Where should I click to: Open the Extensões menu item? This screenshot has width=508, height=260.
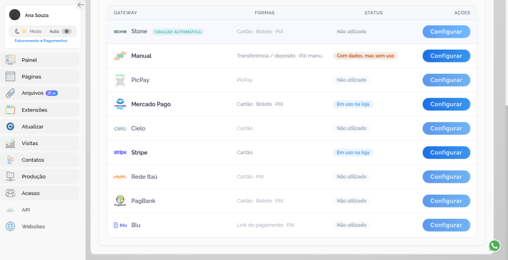(40, 110)
